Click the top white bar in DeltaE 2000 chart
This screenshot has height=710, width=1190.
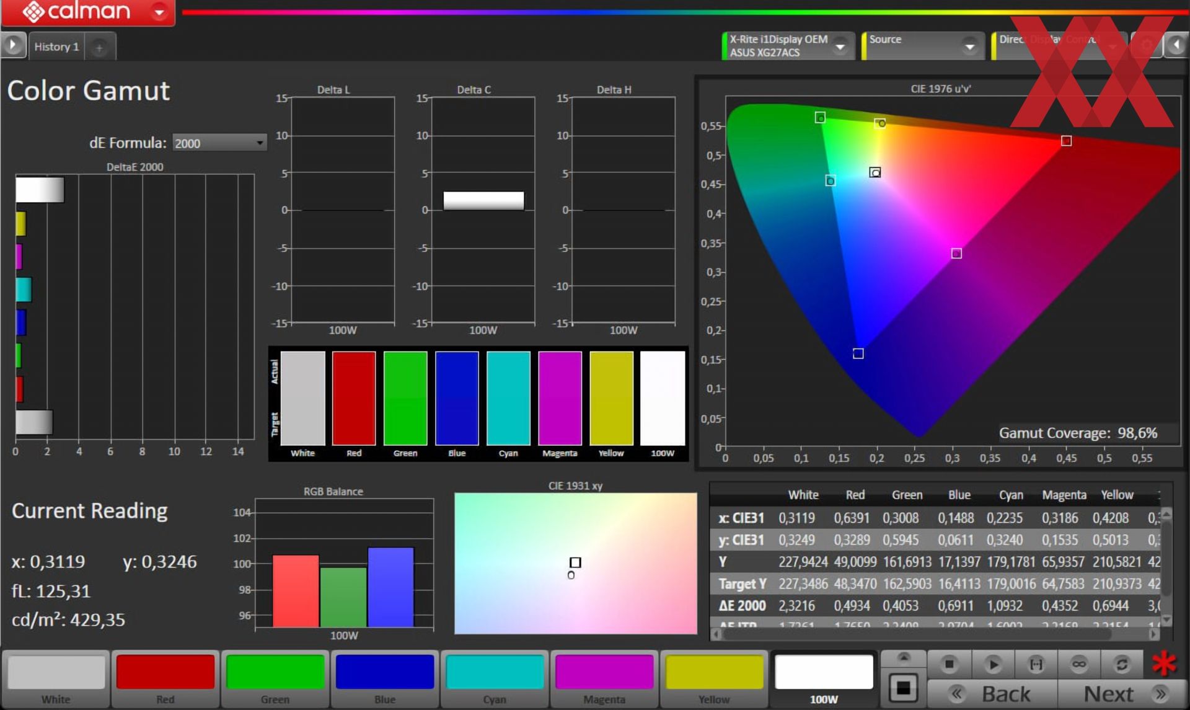pyautogui.click(x=40, y=190)
